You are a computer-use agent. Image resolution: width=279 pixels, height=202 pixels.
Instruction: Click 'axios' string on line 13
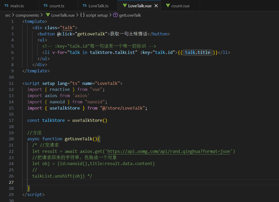click(81, 96)
